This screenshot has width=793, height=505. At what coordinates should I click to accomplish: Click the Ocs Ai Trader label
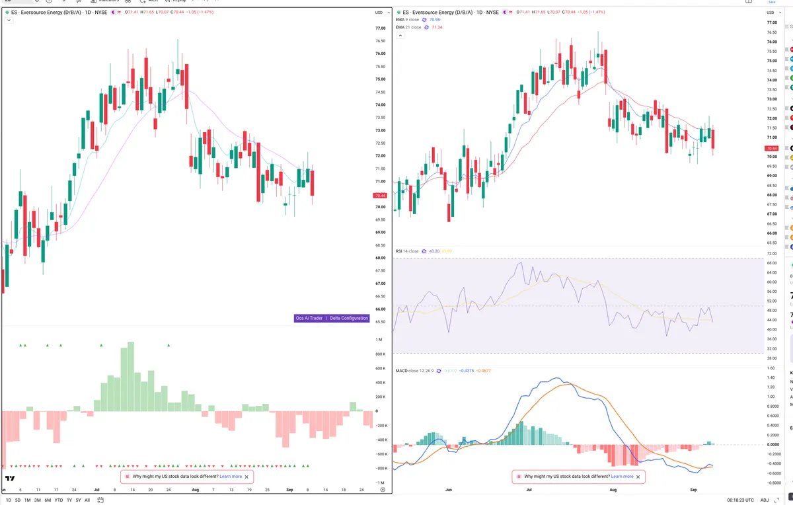[309, 318]
